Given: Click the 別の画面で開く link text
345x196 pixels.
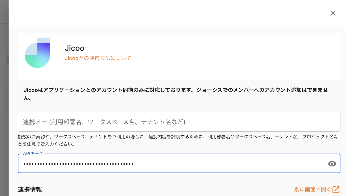Looking at the screenshot, I should [x=312, y=189].
